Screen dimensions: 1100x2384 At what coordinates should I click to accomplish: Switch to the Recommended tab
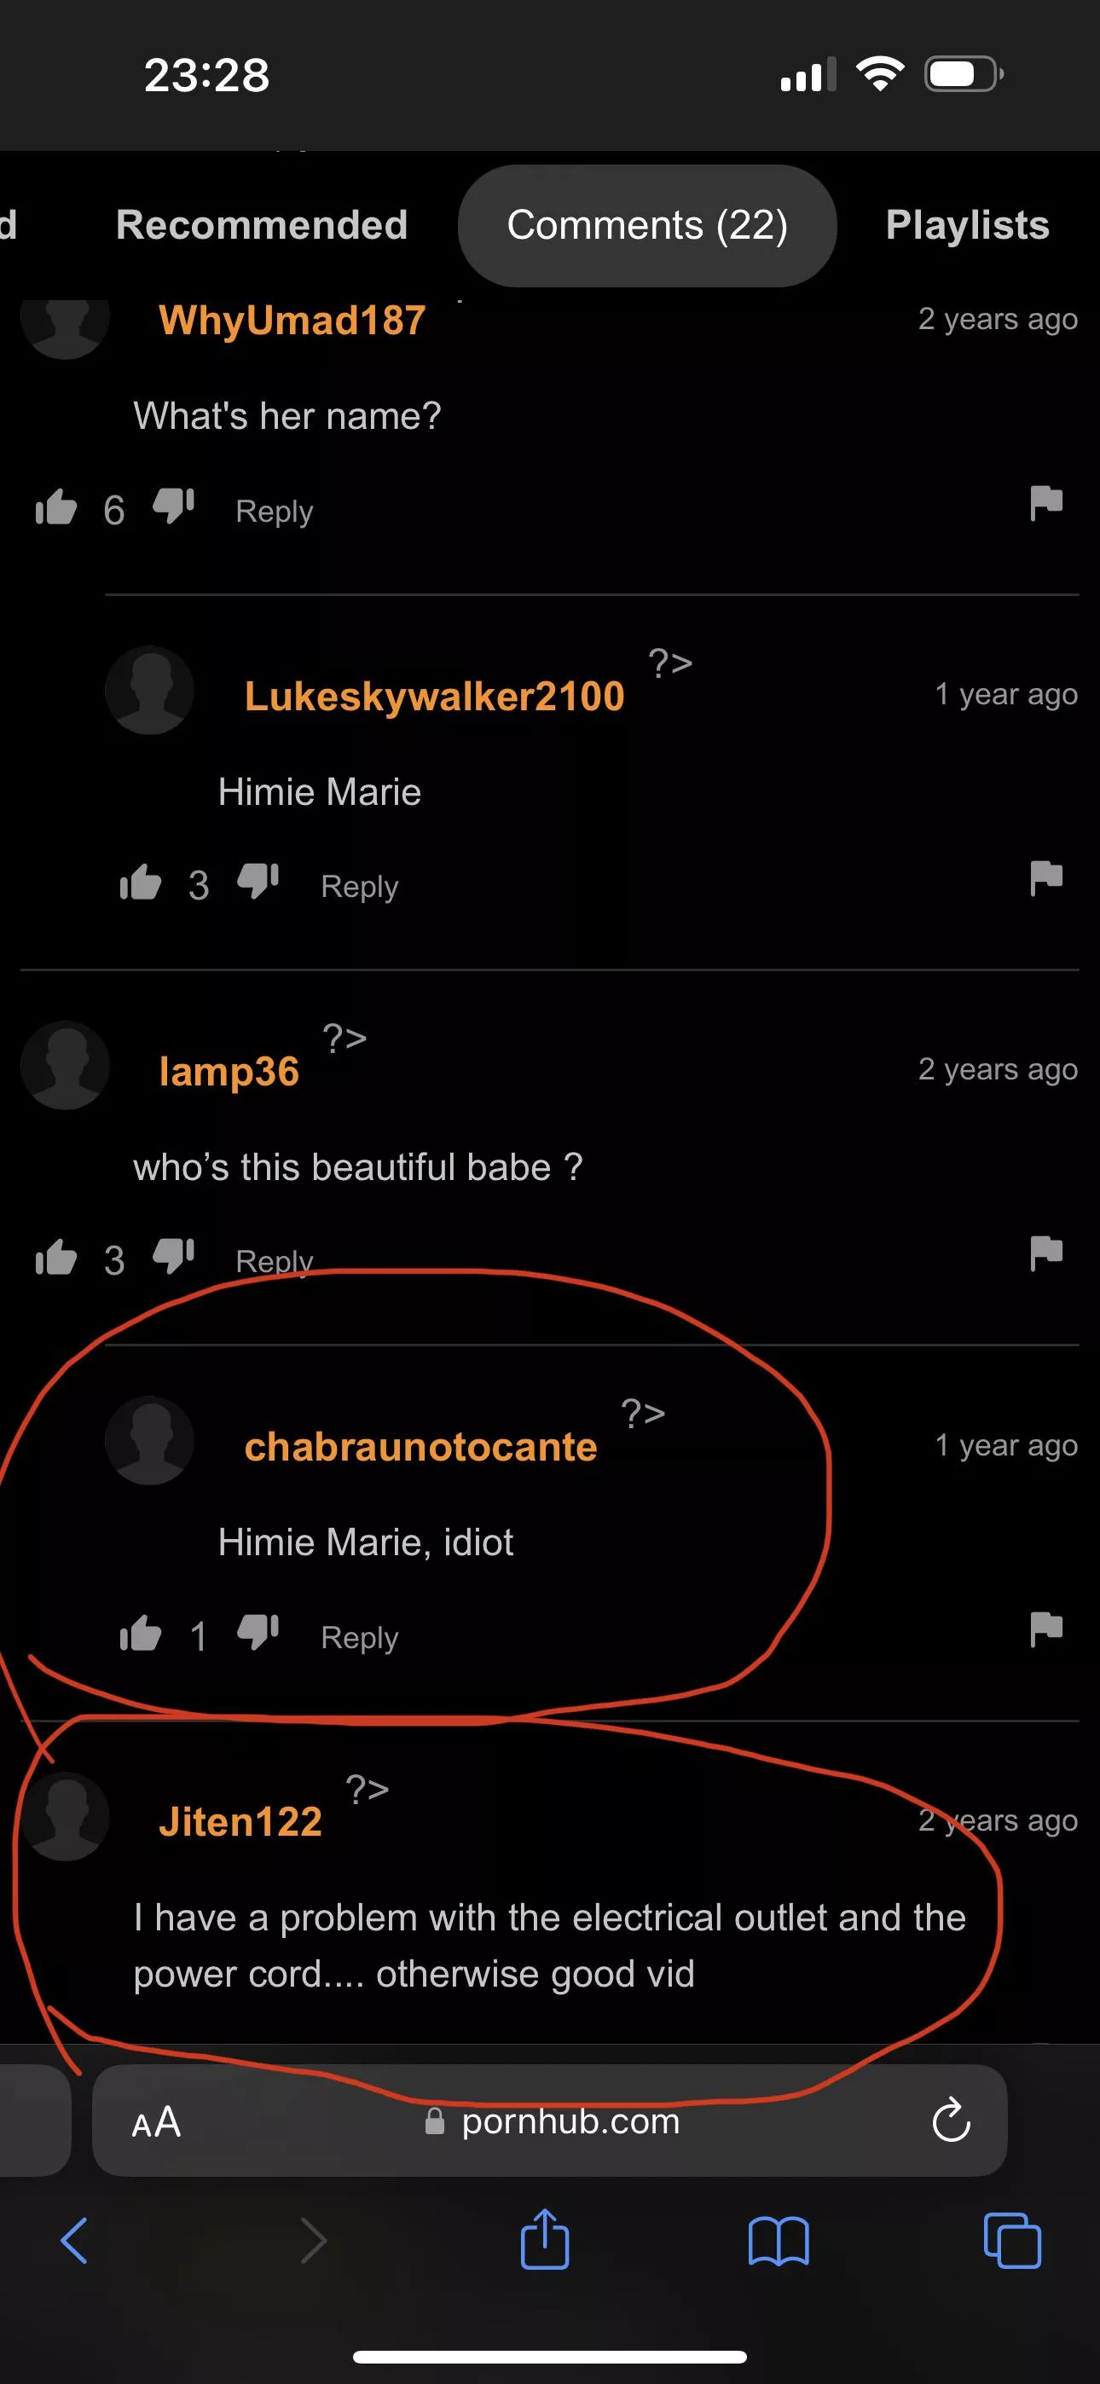262,225
